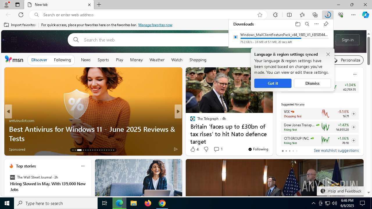The height and width of the screenshot is (209, 372).
Task: Open Windows Start menu
Action: (7, 203)
